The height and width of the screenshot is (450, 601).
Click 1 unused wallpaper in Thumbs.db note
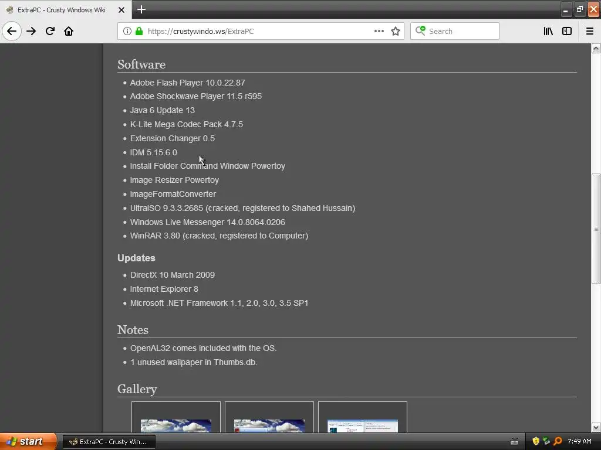pos(194,362)
